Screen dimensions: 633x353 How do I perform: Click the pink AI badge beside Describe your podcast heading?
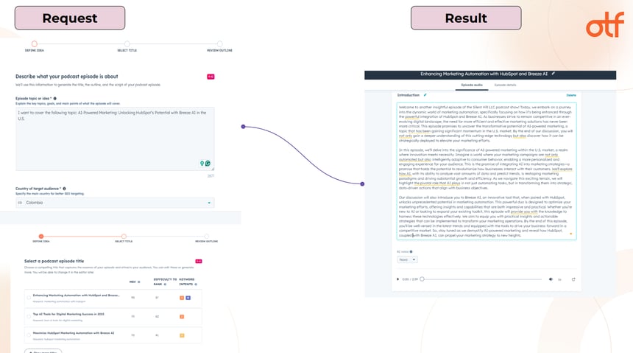tap(211, 77)
